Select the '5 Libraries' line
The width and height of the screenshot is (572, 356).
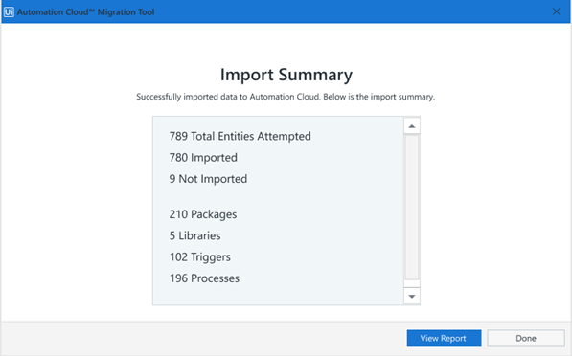[194, 235]
